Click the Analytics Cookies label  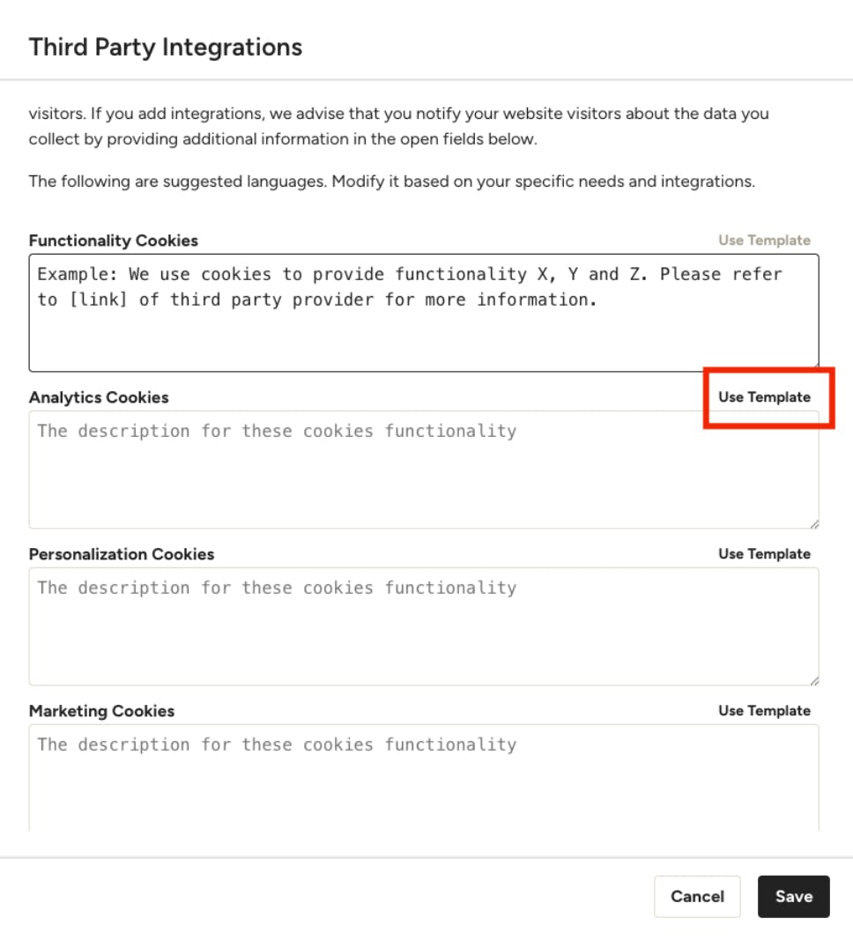(x=99, y=397)
